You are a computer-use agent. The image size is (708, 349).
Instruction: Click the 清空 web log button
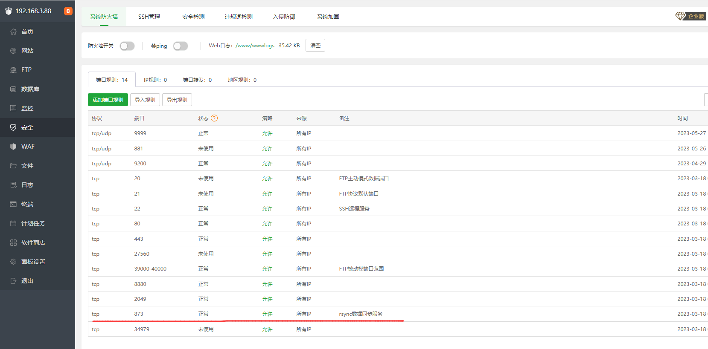pos(315,45)
